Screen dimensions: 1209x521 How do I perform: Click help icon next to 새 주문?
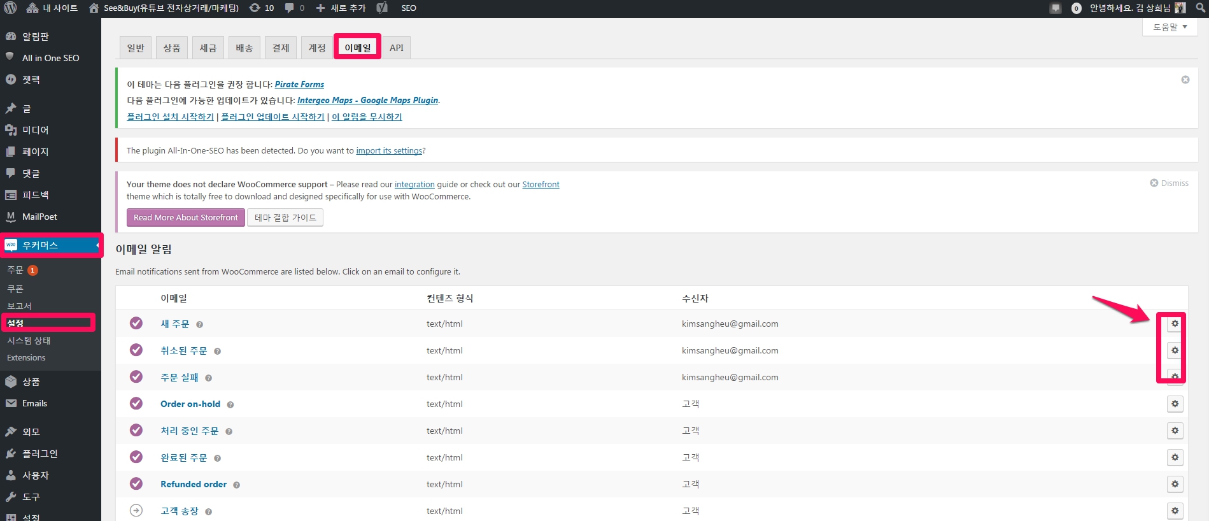[199, 325]
